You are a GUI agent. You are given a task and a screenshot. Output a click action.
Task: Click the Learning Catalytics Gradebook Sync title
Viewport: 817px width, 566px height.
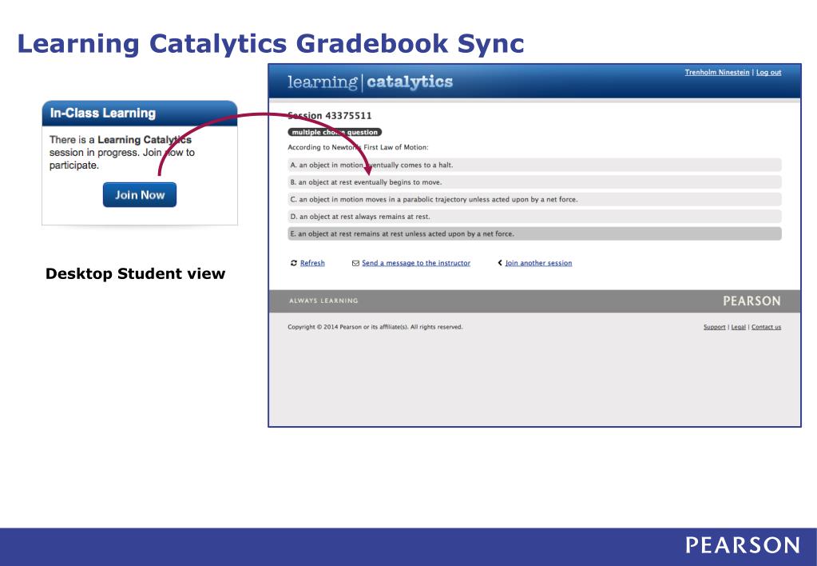tap(271, 43)
